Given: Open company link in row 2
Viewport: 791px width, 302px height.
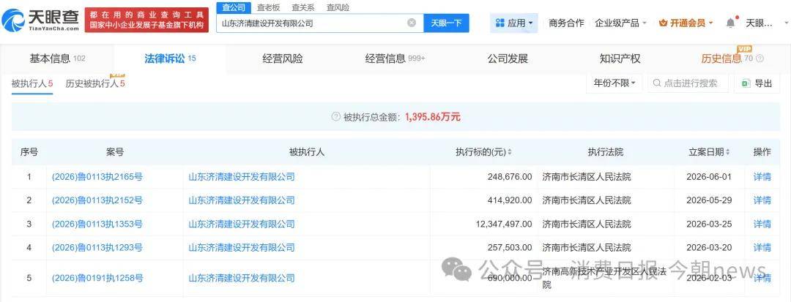Looking at the screenshot, I should 242,200.
